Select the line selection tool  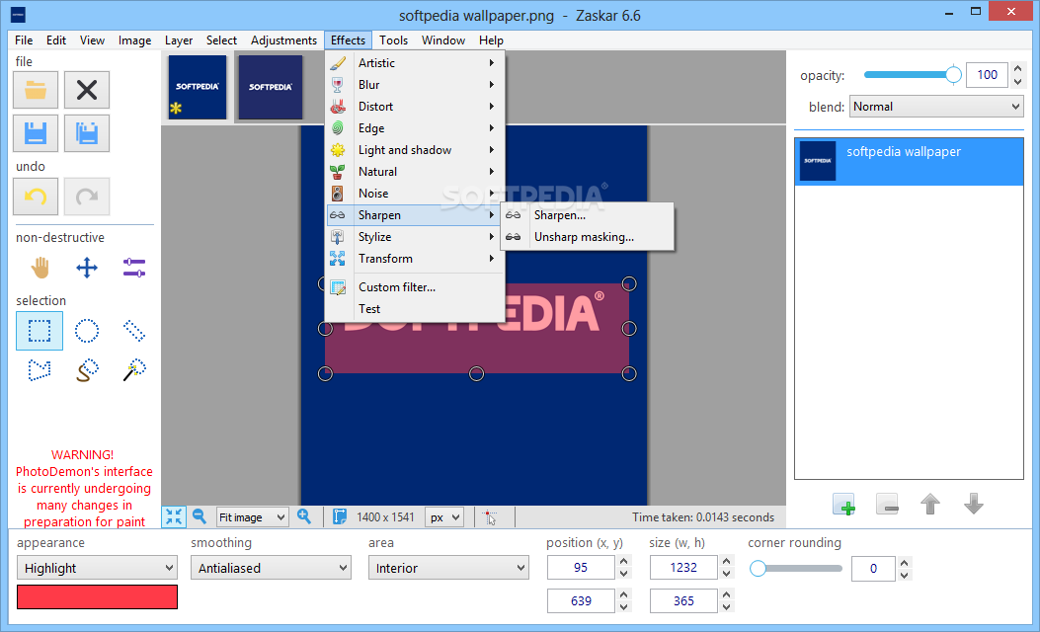tap(134, 331)
